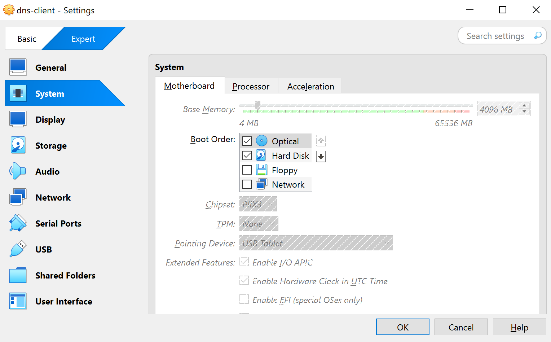The image size is (551, 342).
Task: Decrease base memory with spinner down arrow
Action: tap(525, 112)
